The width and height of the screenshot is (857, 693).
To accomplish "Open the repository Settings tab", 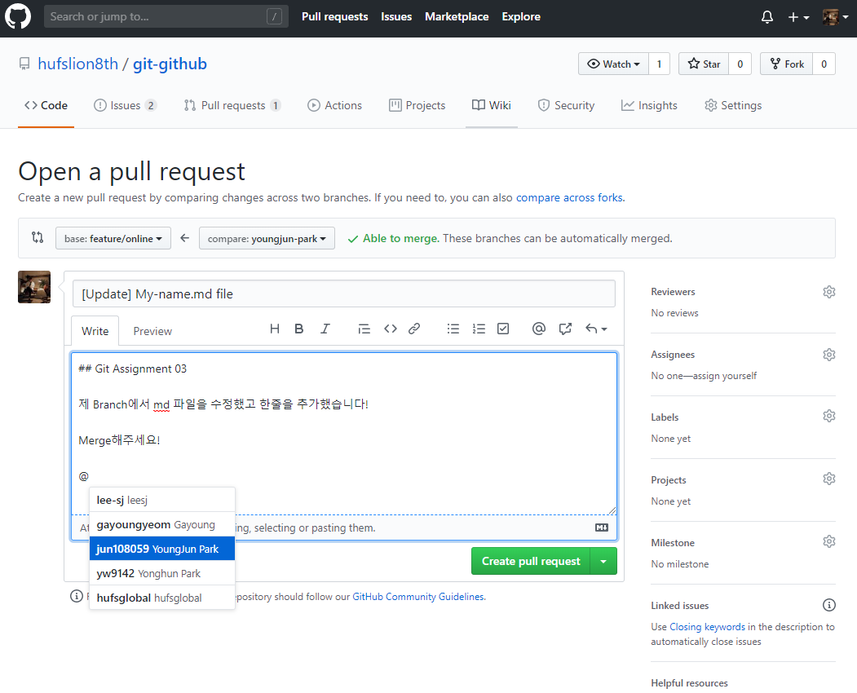I will (x=733, y=105).
